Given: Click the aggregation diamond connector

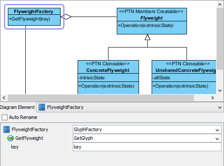Looking at the screenshot, I should coord(66,17).
